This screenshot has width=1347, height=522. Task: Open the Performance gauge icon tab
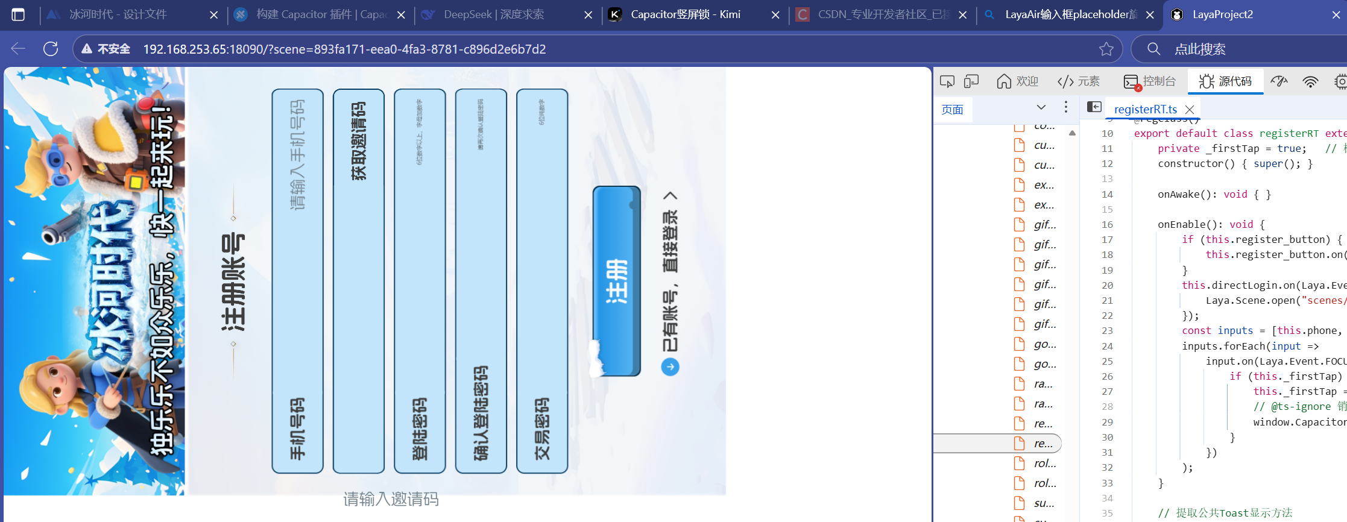coord(1279,81)
